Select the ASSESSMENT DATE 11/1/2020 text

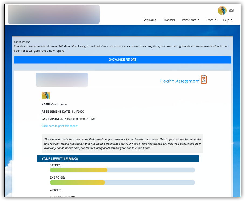click(x=63, y=112)
